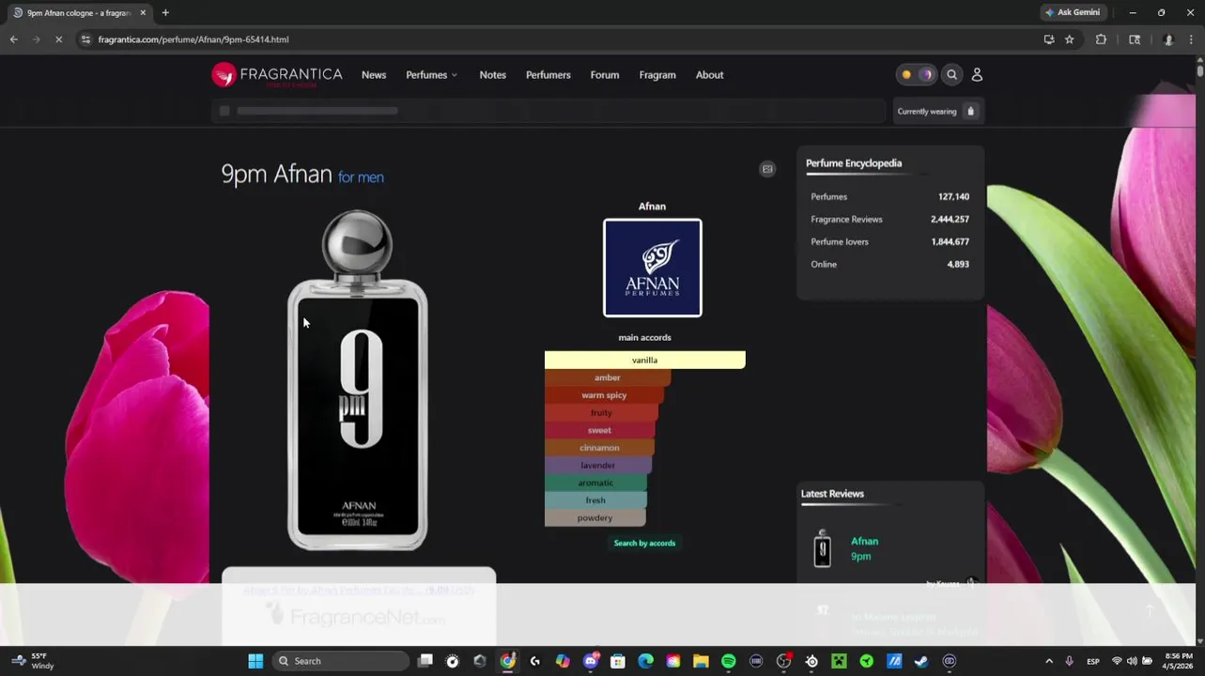The image size is (1205, 676).
Task: Select the powdery accord bar
Action: [x=595, y=517]
